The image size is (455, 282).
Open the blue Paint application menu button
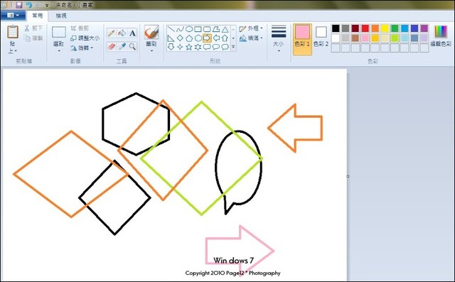(x=13, y=16)
